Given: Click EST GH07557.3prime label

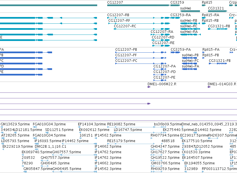Looking at the screenshot, I should pos(55,158).
